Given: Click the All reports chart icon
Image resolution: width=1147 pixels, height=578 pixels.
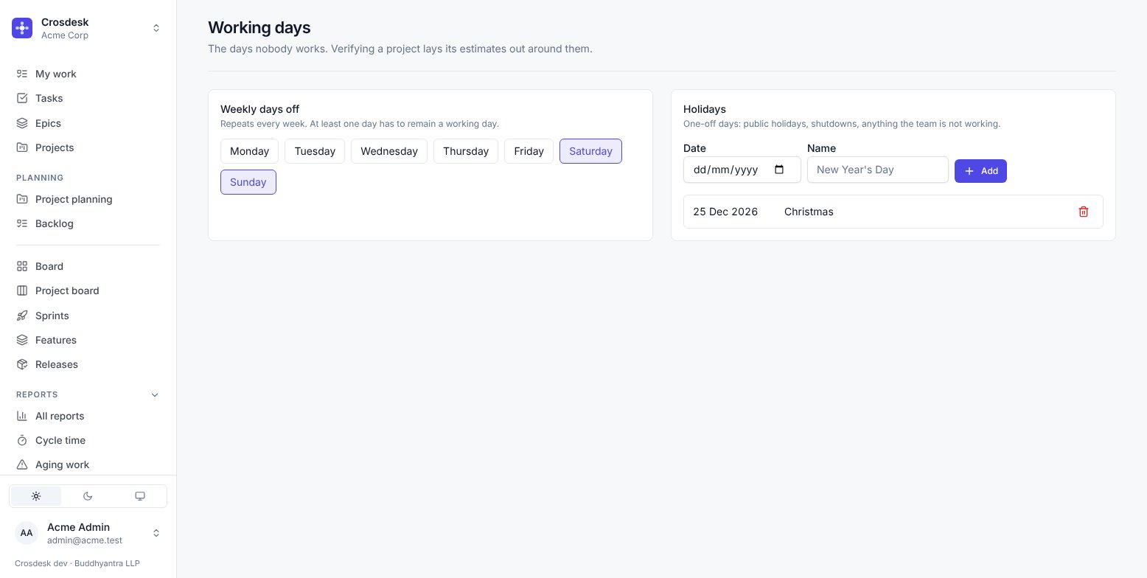Looking at the screenshot, I should pyautogui.click(x=22, y=416).
